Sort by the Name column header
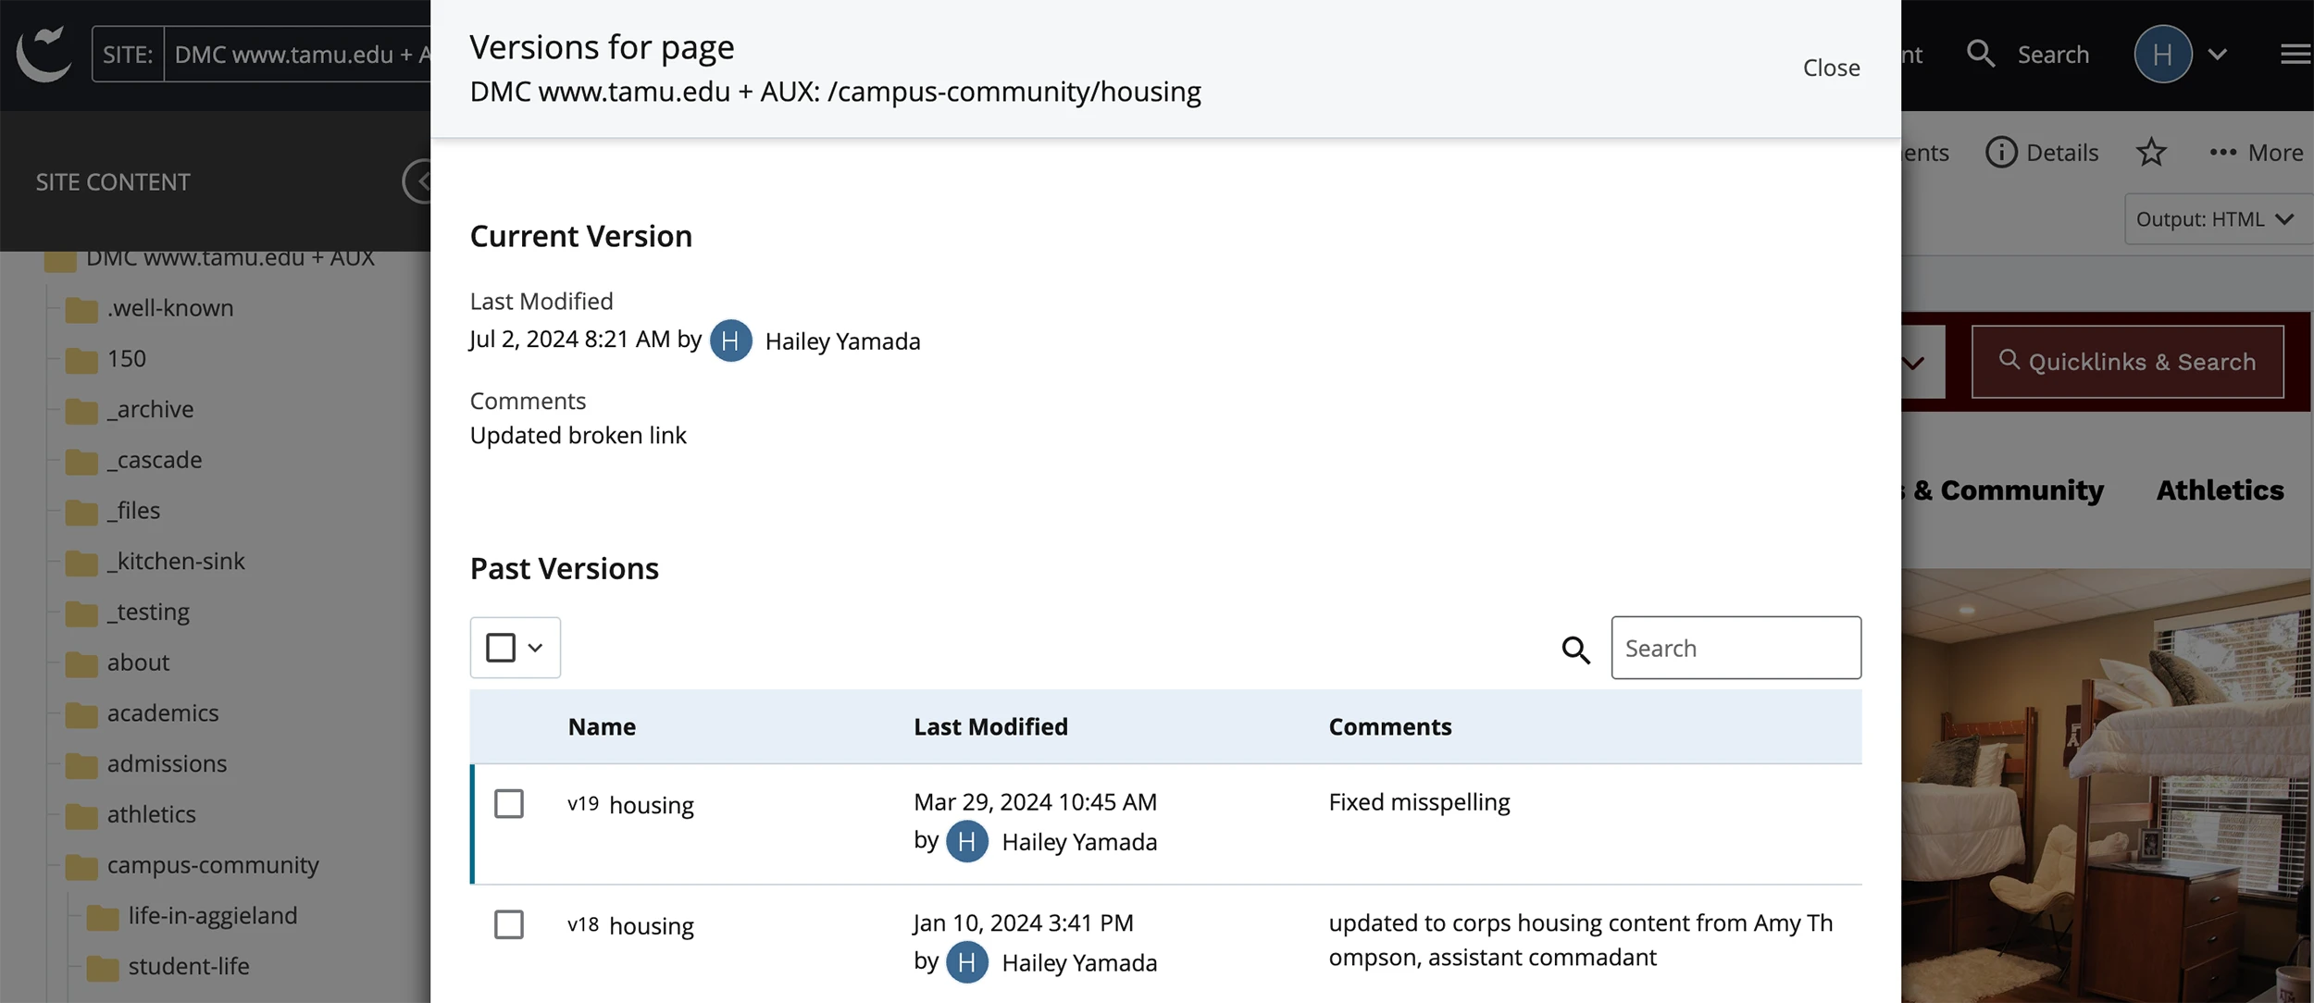This screenshot has height=1003, width=2314. point(602,726)
